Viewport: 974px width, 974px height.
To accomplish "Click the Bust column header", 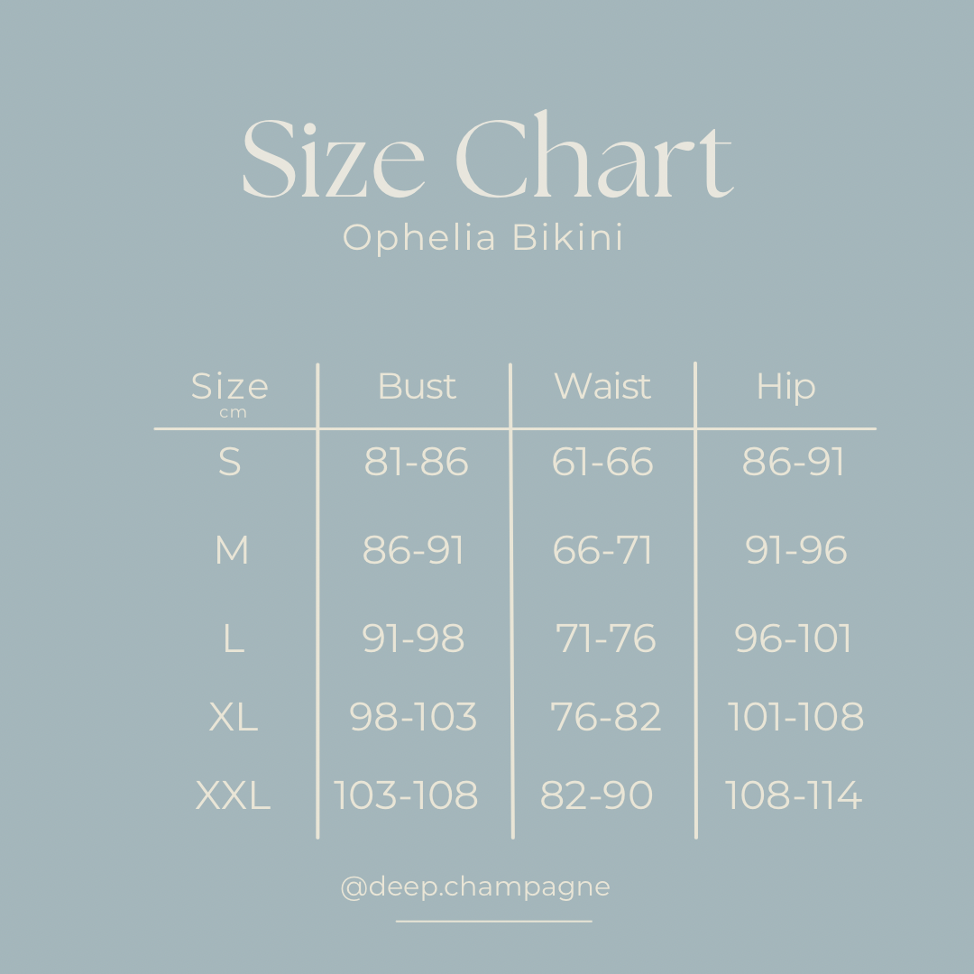I will click(x=417, y=386).
